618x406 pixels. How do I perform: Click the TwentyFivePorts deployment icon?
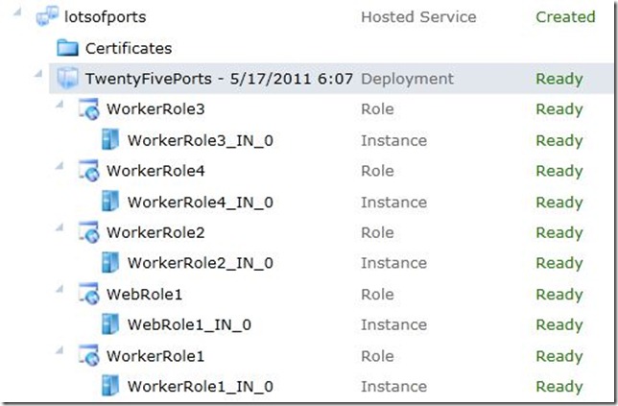point(67,79)
